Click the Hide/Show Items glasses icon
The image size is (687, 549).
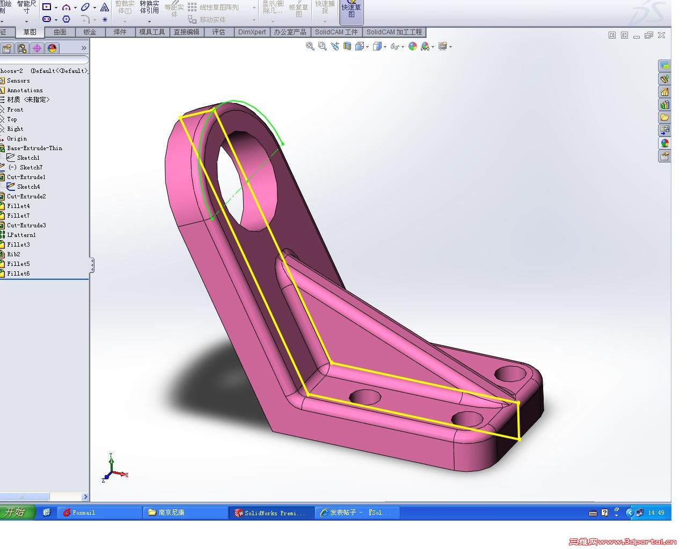tap(394, 47)
